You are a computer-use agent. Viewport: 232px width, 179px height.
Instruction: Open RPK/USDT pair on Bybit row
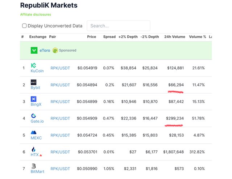click(60, 85)
